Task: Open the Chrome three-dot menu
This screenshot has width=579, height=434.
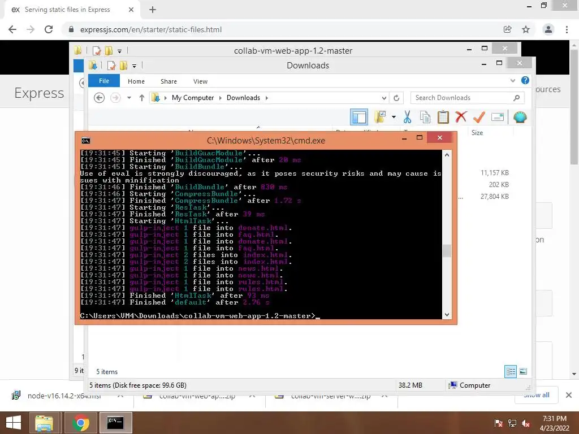Action: coord(567,29)
